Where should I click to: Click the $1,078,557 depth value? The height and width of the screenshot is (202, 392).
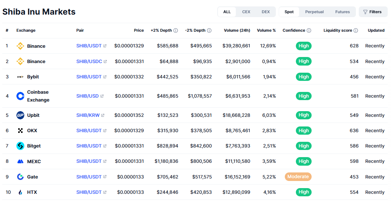coord(200,96)
